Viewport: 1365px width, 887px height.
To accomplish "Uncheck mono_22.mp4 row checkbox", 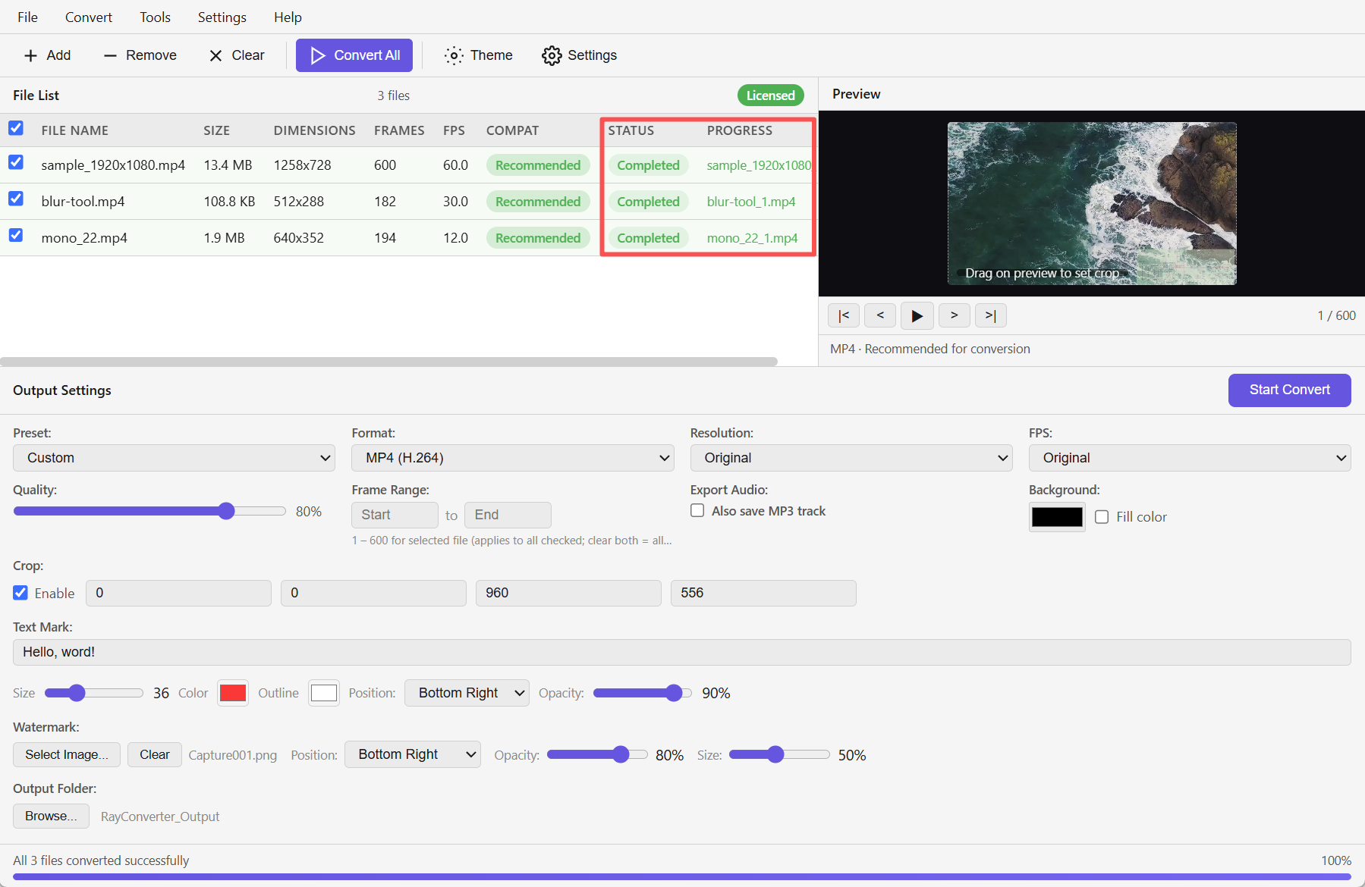I will [x=16, y=235].
